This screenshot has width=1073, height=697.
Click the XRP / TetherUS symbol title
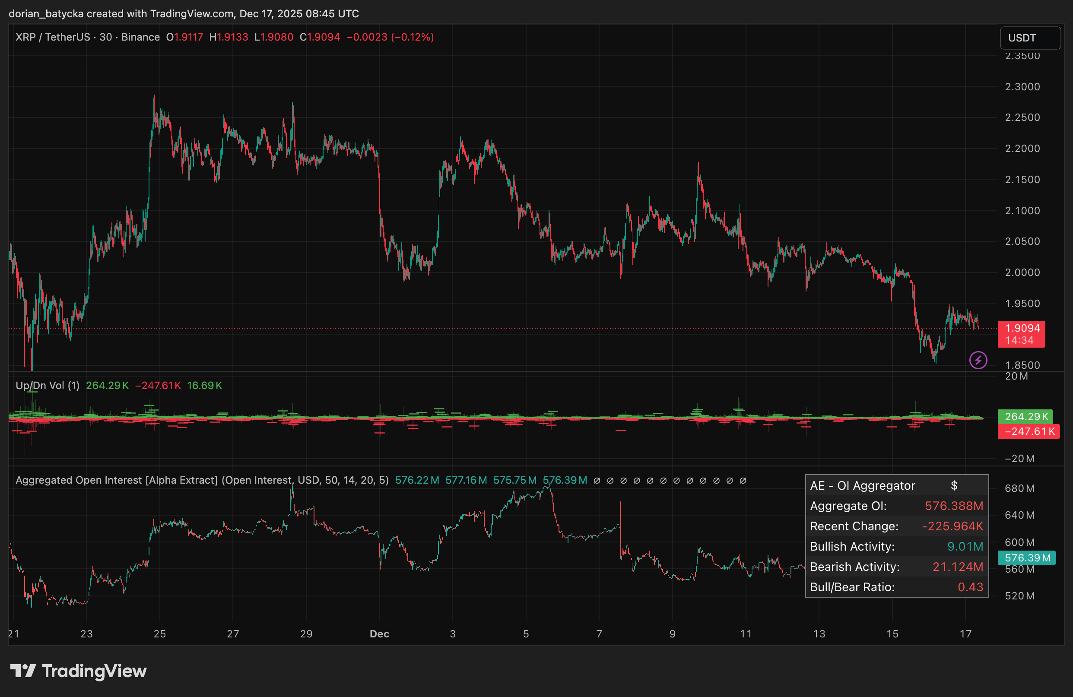[x=52, y=37]
